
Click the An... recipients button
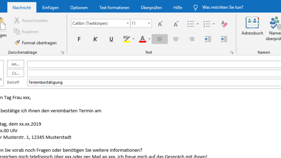pos(15,64)
